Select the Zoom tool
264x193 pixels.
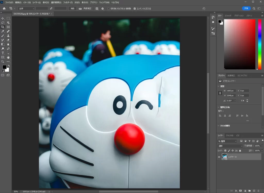[3, 62]
